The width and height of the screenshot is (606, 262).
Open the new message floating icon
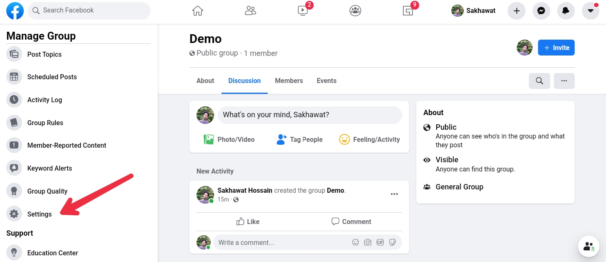588,247
